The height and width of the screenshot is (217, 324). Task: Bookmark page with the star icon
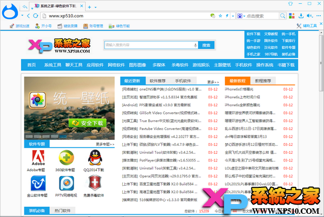pyautogui.click(x=220, y=16)
